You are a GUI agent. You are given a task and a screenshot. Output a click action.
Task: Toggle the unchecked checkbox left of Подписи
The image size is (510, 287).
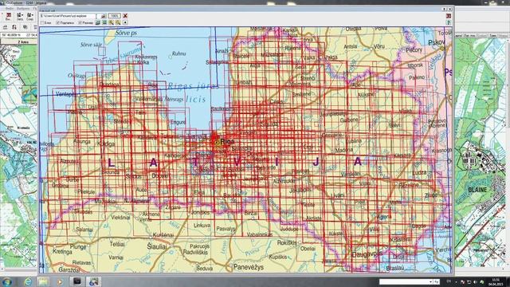[x=42, y=23]
